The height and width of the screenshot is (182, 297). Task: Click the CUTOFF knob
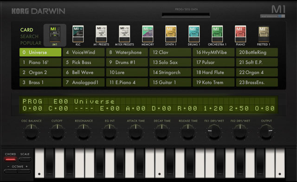[57, 132]
